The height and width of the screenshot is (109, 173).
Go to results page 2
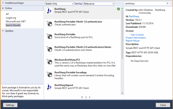point(86,97)
